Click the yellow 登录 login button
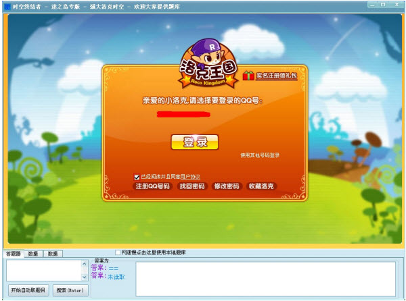Viewport: 406px width, 301px height. [x=195, y=142]
